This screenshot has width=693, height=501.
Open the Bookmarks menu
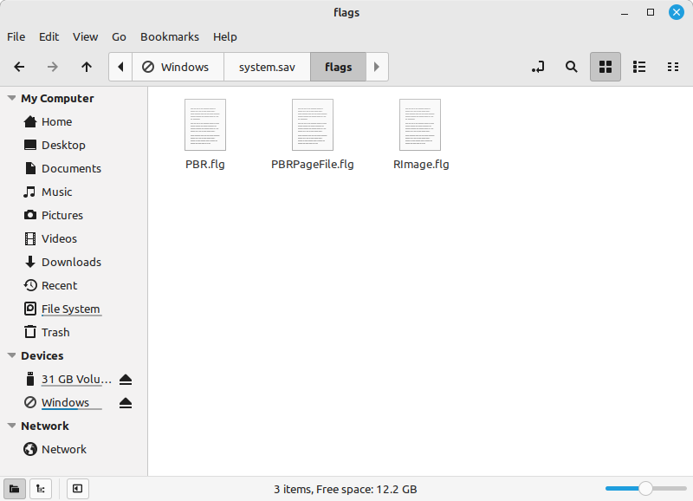coord(170,36)
